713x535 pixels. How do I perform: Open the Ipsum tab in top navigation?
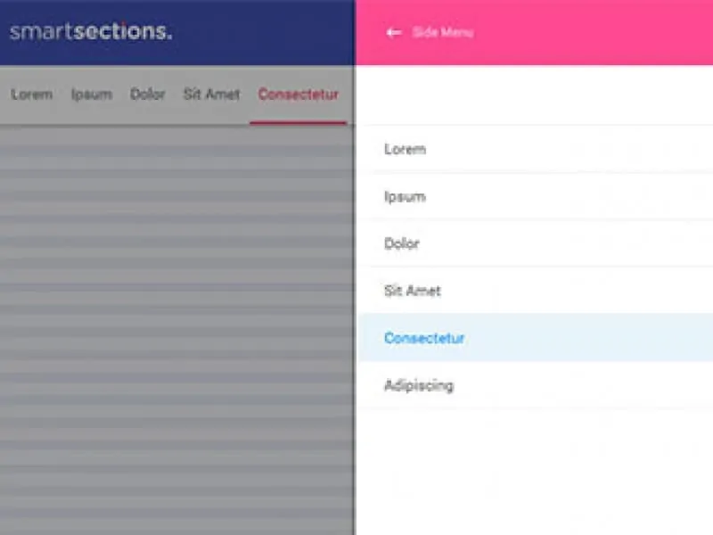pyautogui.click(x=92, y=95)
